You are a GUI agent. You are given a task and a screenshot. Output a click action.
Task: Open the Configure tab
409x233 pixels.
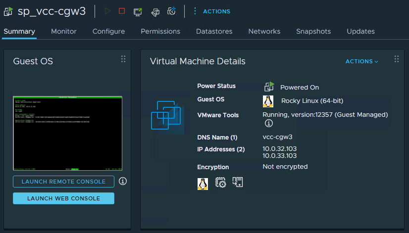pyautogui.click(x=108, y=32)
